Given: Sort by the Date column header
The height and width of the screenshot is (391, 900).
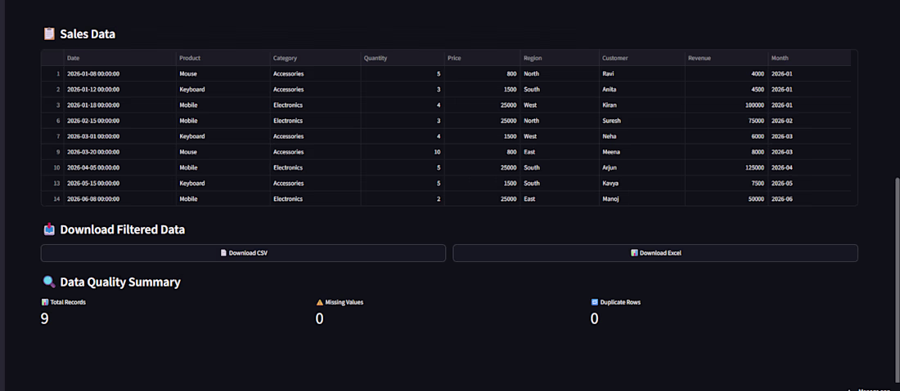Looking at the screenshot, I should (x=119, y=58).
